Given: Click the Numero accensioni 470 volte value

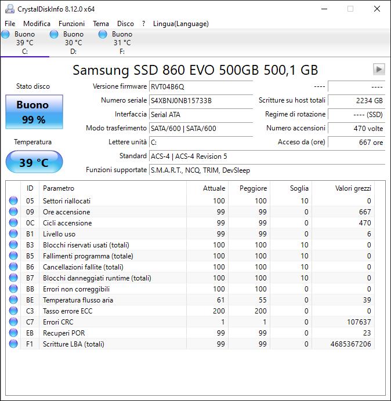Looking at the screenshot, I should click(x=356, y=128).
